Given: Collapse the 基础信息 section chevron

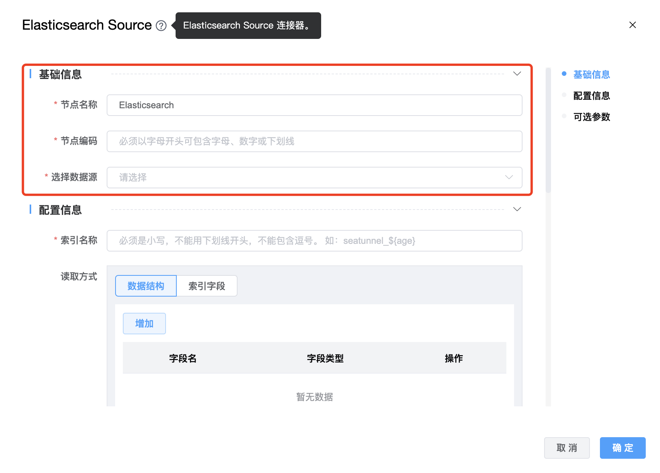Looking at the screenshot, I should (517, 74).
